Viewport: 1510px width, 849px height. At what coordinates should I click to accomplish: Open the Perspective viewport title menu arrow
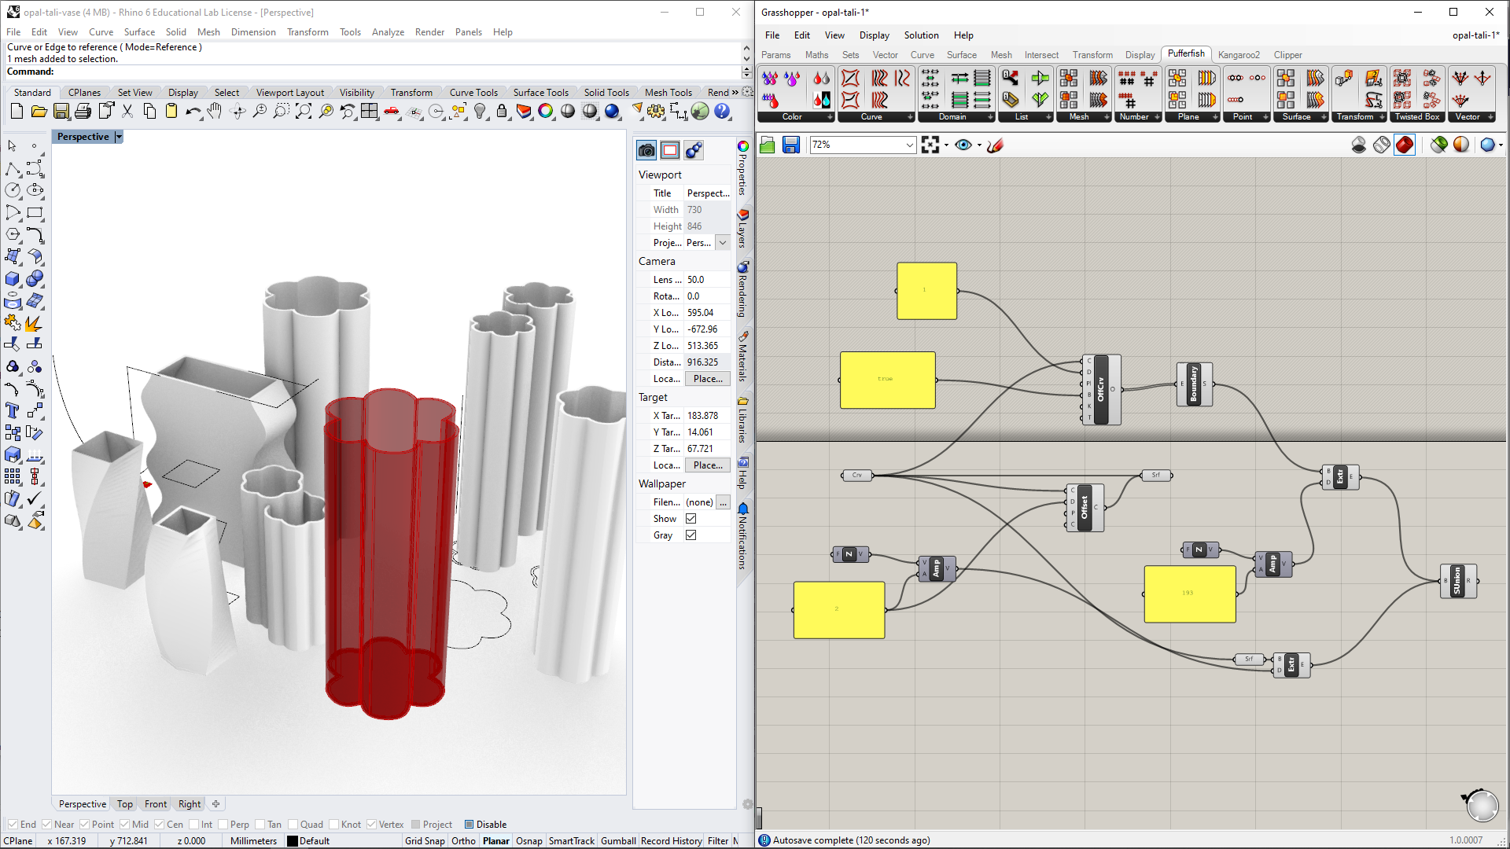coord(119,137)
